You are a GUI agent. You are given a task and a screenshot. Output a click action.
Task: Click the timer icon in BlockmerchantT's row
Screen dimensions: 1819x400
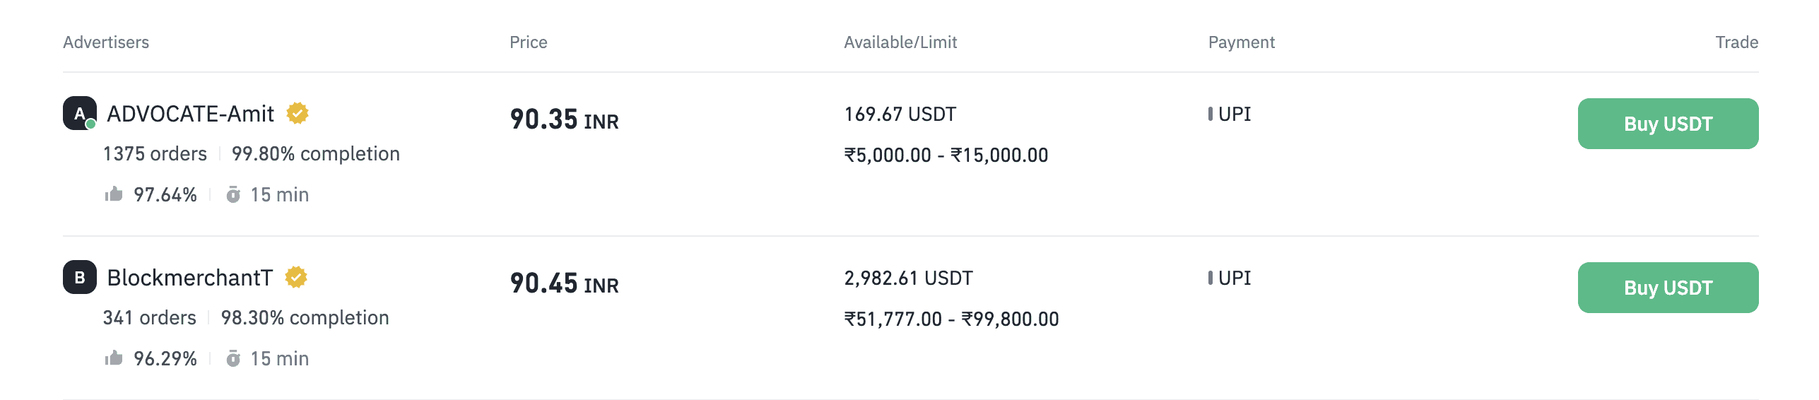pyautogui.click(x=233, y=358)
